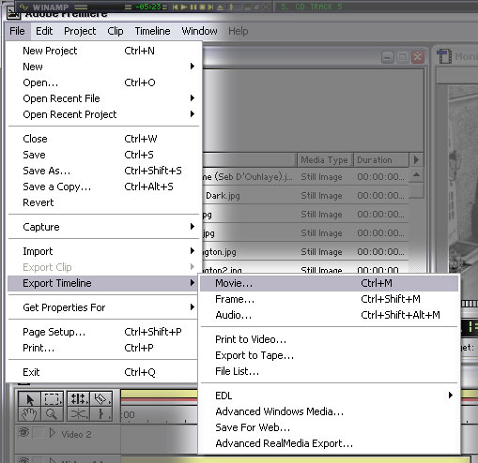Screen dimensions: 478x463
Task: Expand Open Recent Project submenu
Action: (x=193, y=114)
